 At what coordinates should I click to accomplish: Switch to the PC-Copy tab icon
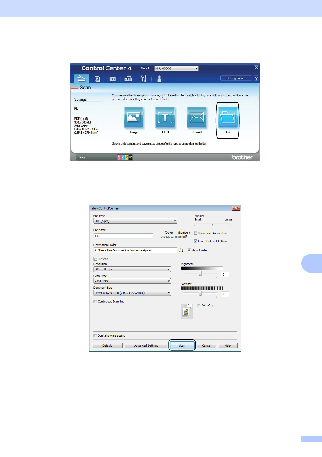[x=97, y=79]
